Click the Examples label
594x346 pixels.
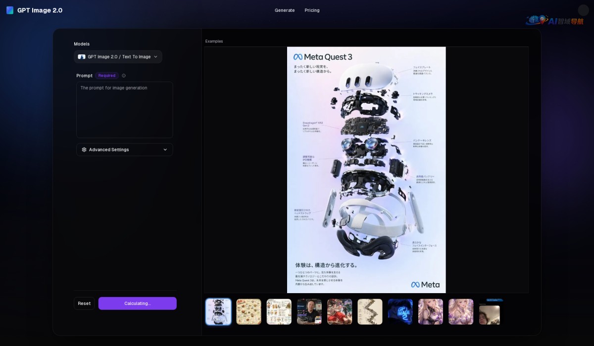coord(214,42)
